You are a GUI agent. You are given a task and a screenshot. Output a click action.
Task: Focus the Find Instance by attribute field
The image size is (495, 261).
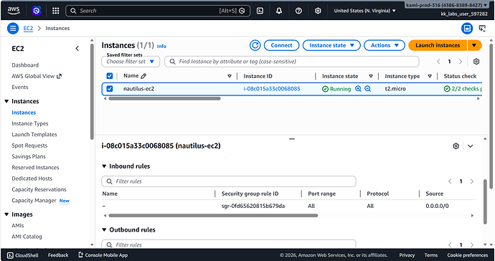point(292,62)
